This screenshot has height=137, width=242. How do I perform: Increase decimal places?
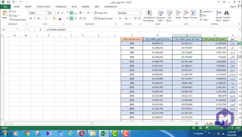[x=135, y=18]
